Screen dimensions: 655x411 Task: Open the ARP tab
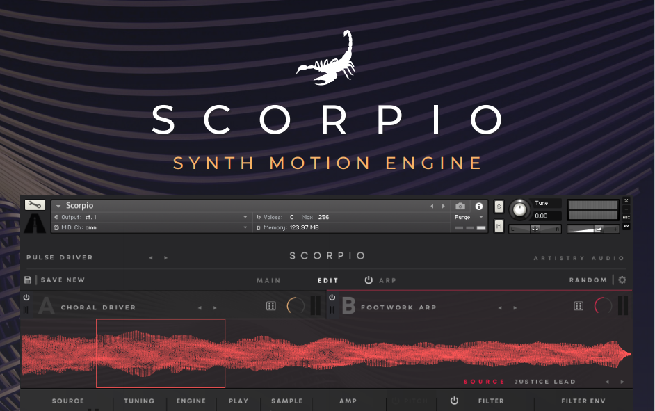tap(387, 281)
